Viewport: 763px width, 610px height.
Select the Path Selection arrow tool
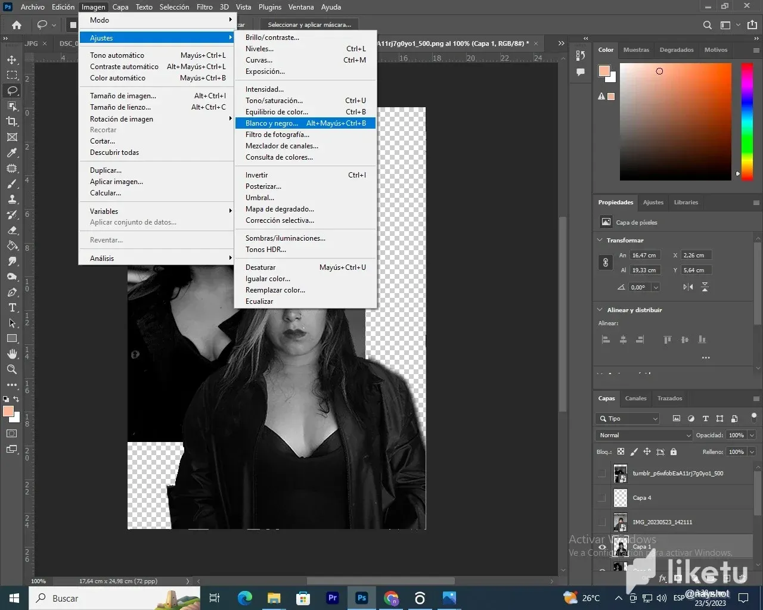pyautogui.click(x=12, y=323)
